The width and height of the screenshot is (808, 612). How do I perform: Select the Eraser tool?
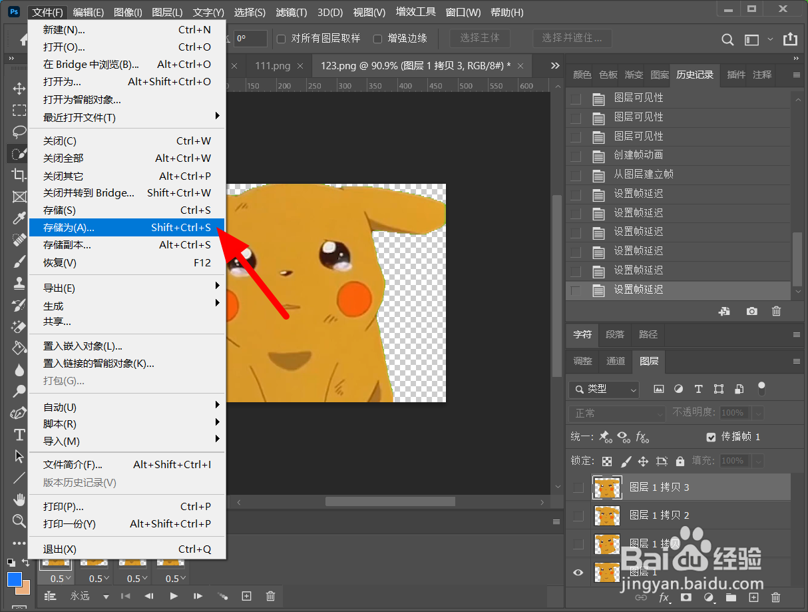[19, 327]
